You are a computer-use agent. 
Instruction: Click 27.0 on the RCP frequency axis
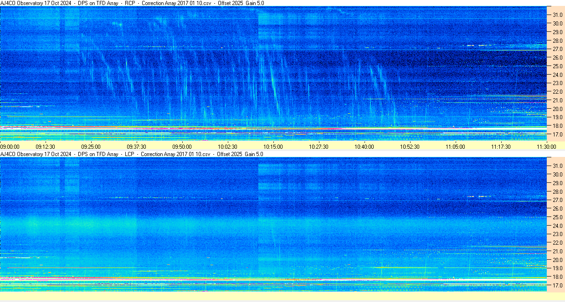[558, 49]
